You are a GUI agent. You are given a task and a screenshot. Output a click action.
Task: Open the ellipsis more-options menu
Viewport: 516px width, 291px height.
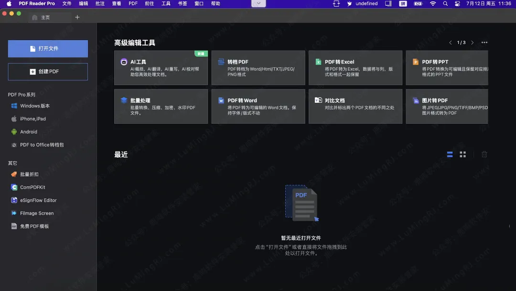click(x=484, y=43)
